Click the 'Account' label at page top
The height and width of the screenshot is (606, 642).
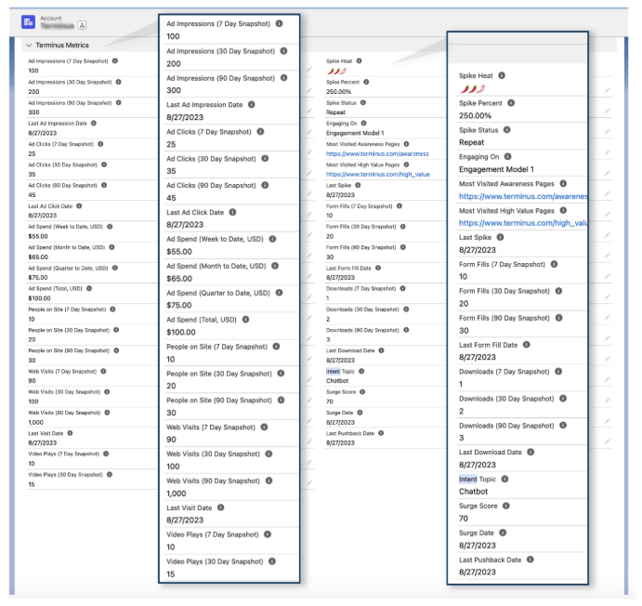[x=51, y=18]
